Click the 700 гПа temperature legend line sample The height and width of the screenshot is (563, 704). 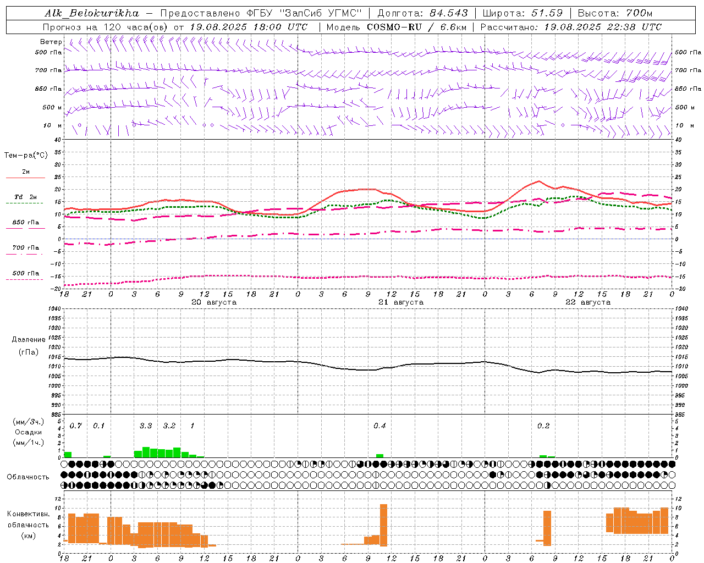25,255
